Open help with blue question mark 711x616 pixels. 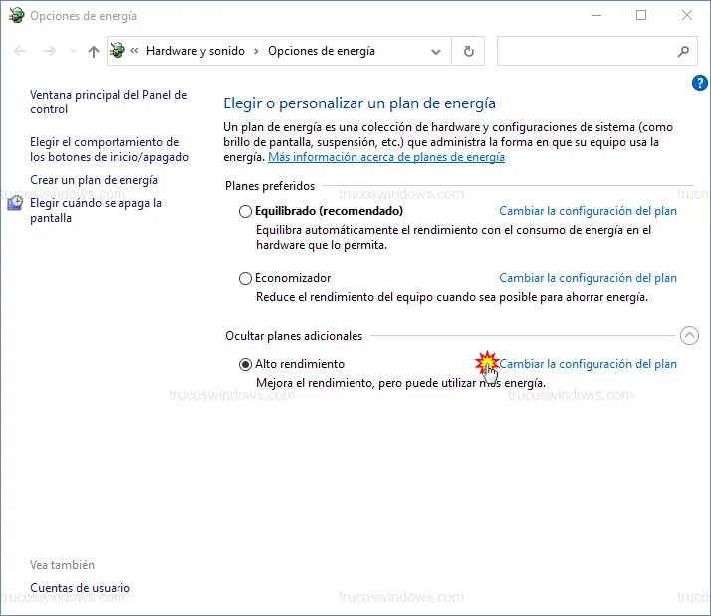[x=699, y=83]
